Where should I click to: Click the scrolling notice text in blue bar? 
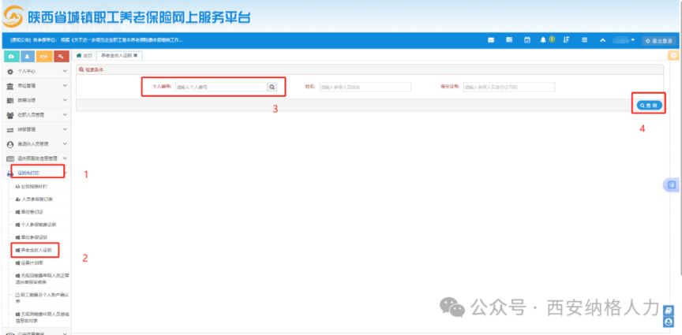click(96, 40)
